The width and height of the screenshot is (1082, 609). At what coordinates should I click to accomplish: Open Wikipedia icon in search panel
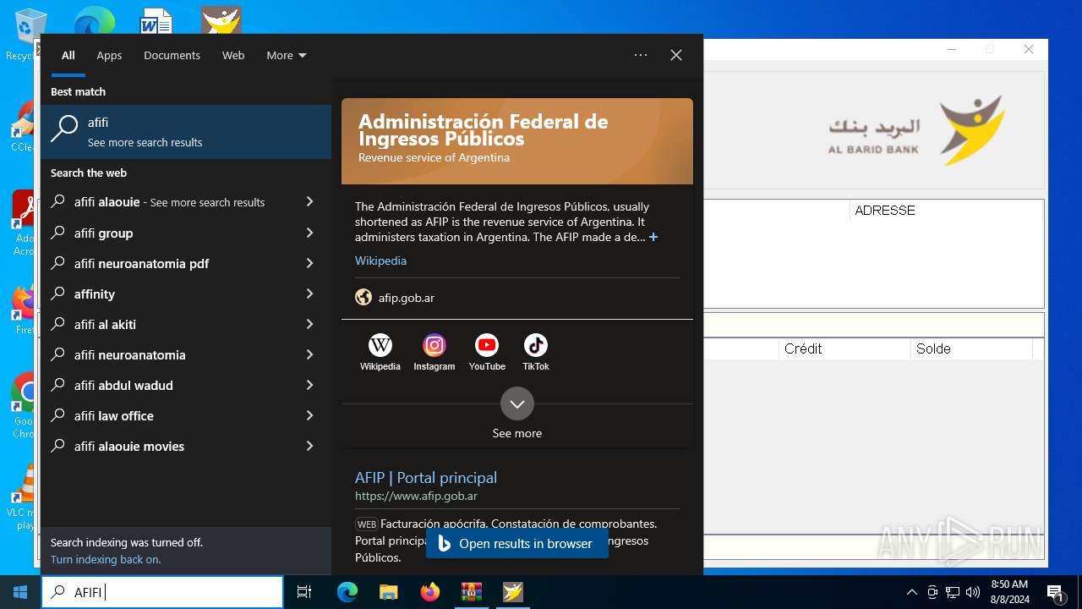[380, 345]
